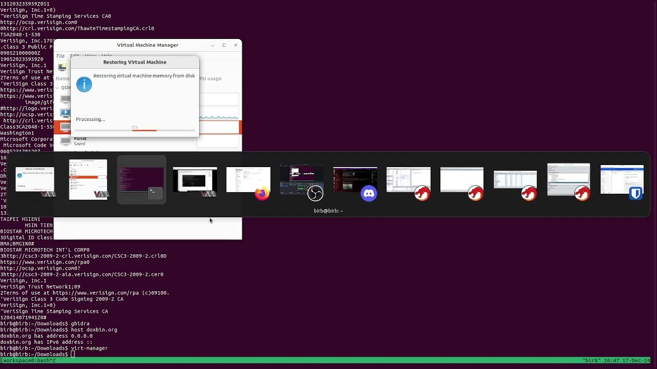Open File menu in Virtual Machine Manager
This screenshot has height=369, width=657.
[x=61, y=56]
